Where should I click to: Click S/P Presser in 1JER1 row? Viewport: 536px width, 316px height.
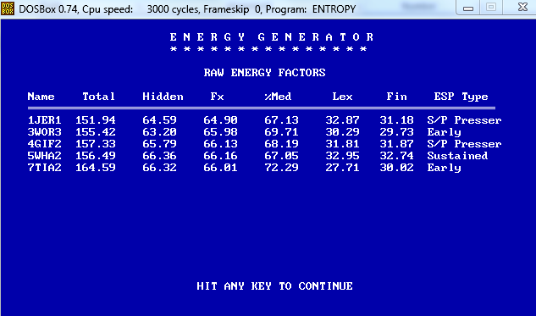click(x=464, y=120)
